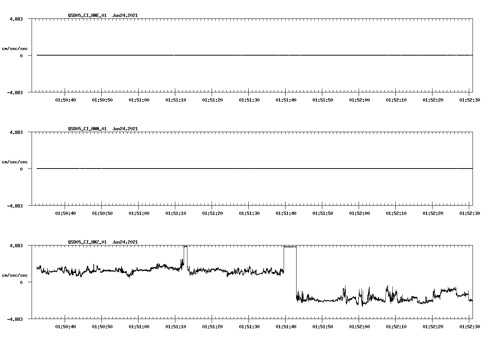Click the cm/sec/sec unit label of the HNZ plot
Screen dimensions: 499x340
tap(15, 275)
